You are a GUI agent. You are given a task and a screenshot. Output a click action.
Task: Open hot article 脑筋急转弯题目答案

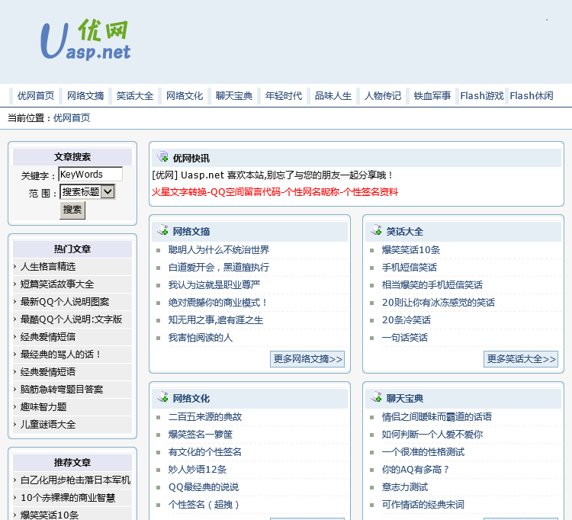(x=62, y=390)
